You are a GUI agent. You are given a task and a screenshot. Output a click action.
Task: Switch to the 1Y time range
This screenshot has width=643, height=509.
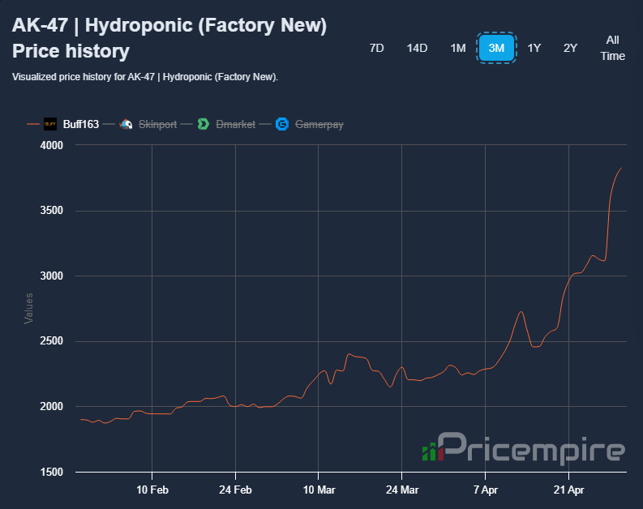[x=534, y=48]
